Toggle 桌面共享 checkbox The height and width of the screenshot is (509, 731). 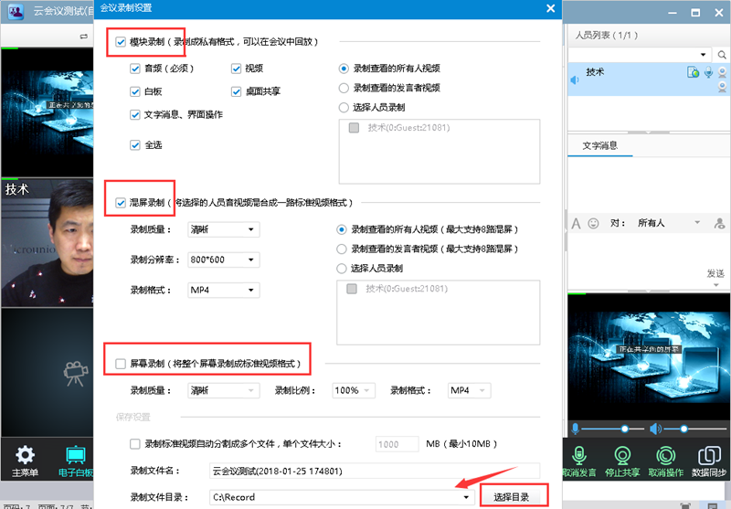[x=236, y=91]
